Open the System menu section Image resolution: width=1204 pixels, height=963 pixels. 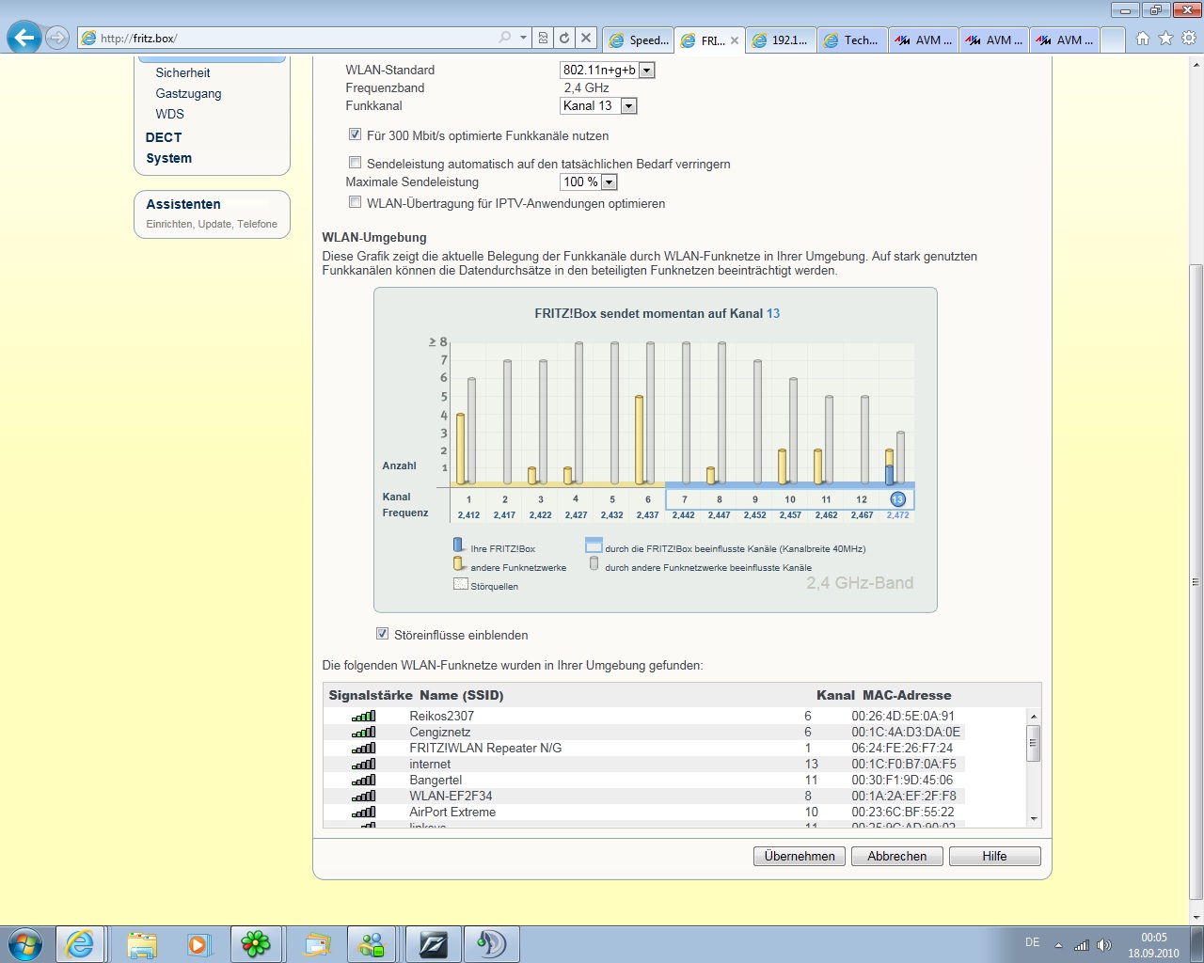click(x=169, y=158)
